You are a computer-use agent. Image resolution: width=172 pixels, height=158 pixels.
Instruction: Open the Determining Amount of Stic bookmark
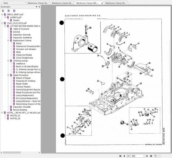click(28, 104)
